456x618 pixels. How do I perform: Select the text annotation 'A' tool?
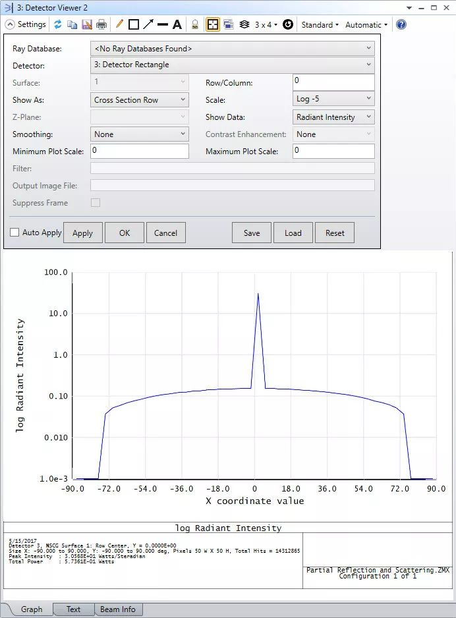coord(177,24)
